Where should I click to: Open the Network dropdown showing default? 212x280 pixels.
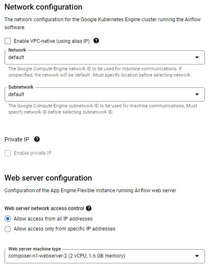[x=100, y=57]
